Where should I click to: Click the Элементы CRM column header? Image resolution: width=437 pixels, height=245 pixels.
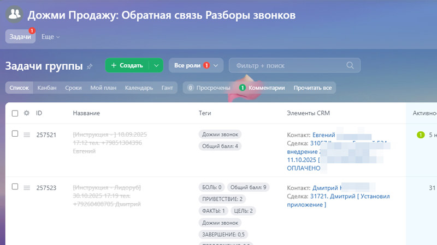tap(308, 113)
